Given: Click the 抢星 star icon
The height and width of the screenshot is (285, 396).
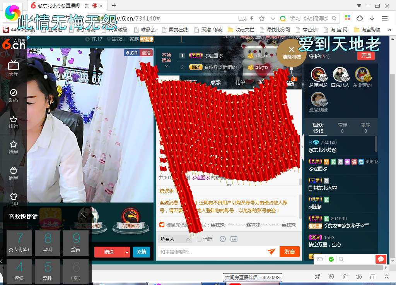Looking at the screenshot, I should click(x=14, y=148).
